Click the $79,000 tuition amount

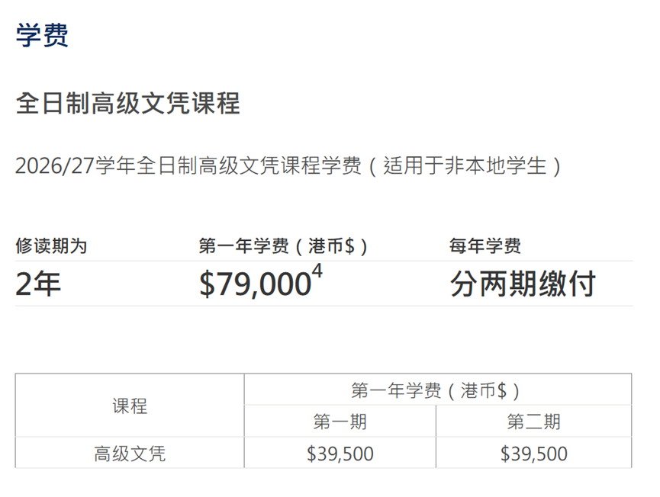(254, 284)
